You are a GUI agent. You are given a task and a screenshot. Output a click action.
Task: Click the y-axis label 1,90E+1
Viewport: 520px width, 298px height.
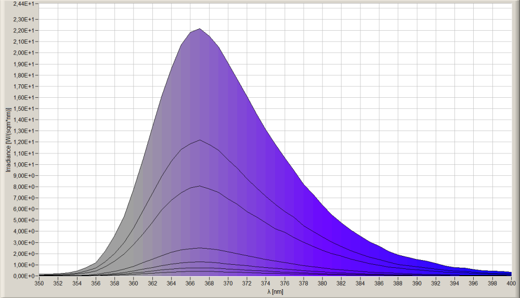pos(23,64)
